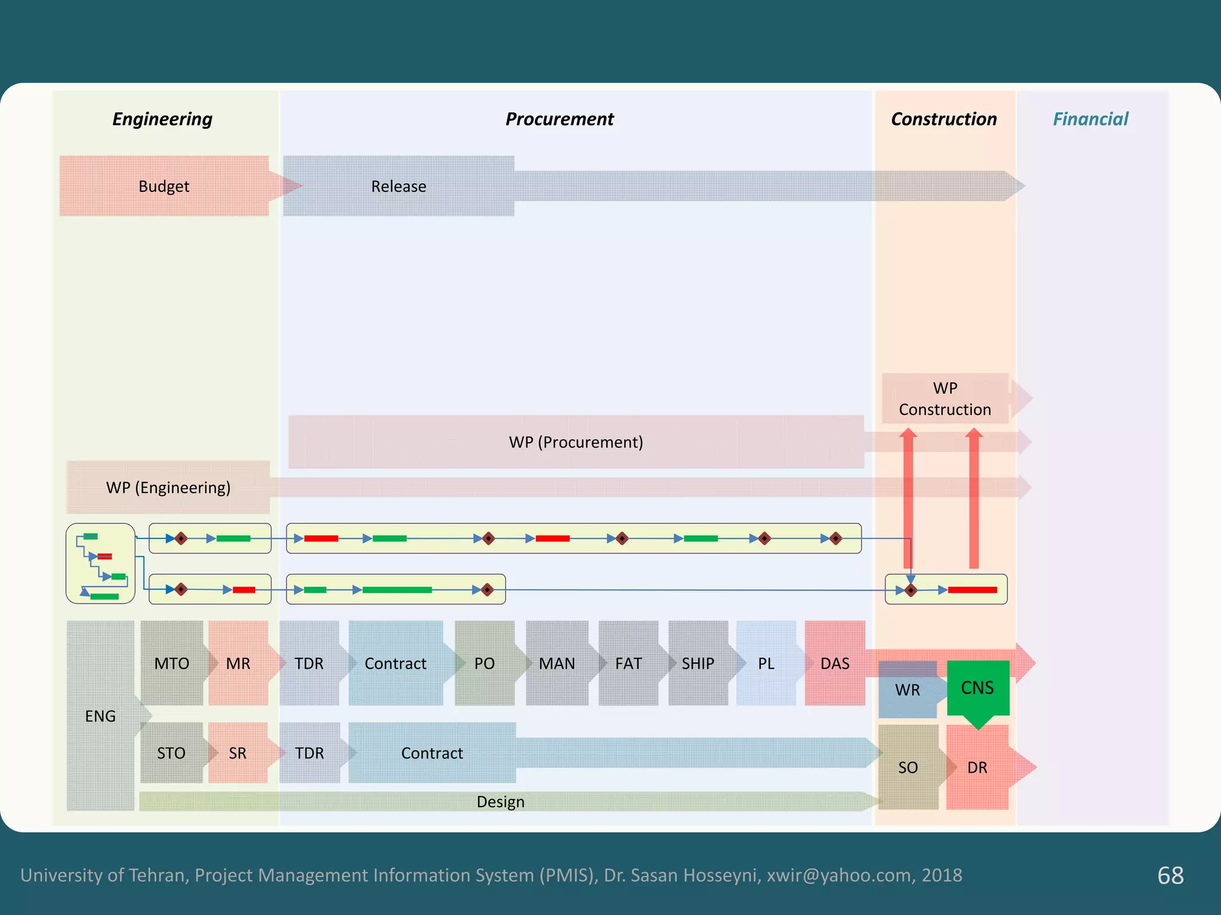Click the WP (Engineering) bar

pyautogui.click(x=168, y=487)
